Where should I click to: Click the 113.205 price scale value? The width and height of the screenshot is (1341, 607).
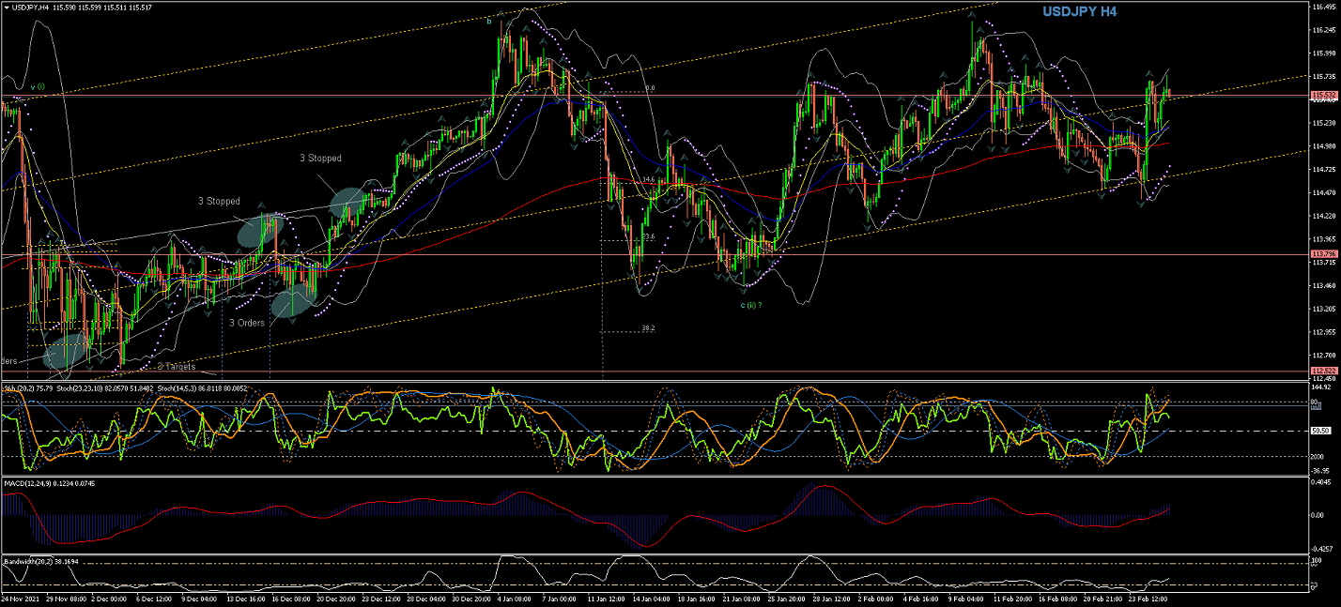pos(1324,309)
